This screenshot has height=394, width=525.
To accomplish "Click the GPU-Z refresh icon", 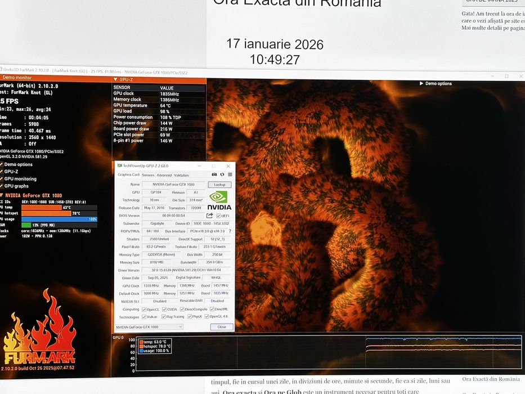I will pos(222,174).
